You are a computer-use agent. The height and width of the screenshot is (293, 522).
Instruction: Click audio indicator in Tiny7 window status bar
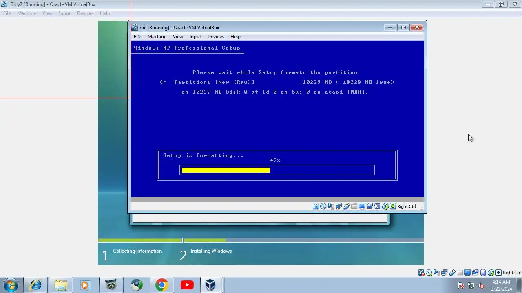(x=437, y=273)
